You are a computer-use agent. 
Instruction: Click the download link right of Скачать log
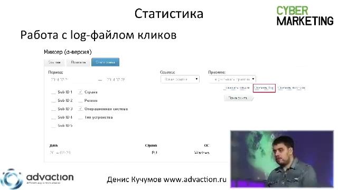292,88
